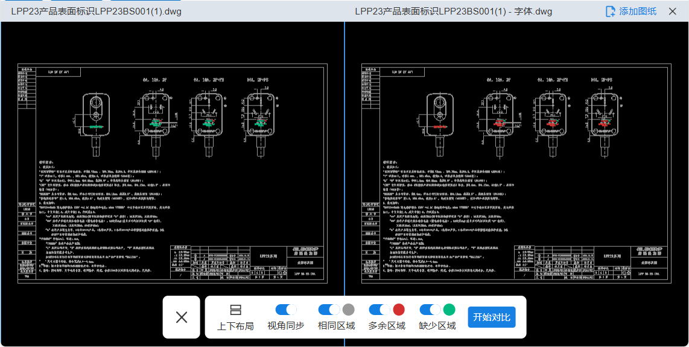The image size is (689, 347).
Task: Toggle the 视角同步 switch
Action: 286,310
